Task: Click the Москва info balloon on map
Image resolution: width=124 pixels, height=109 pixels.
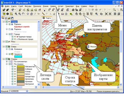Action: 92,47
